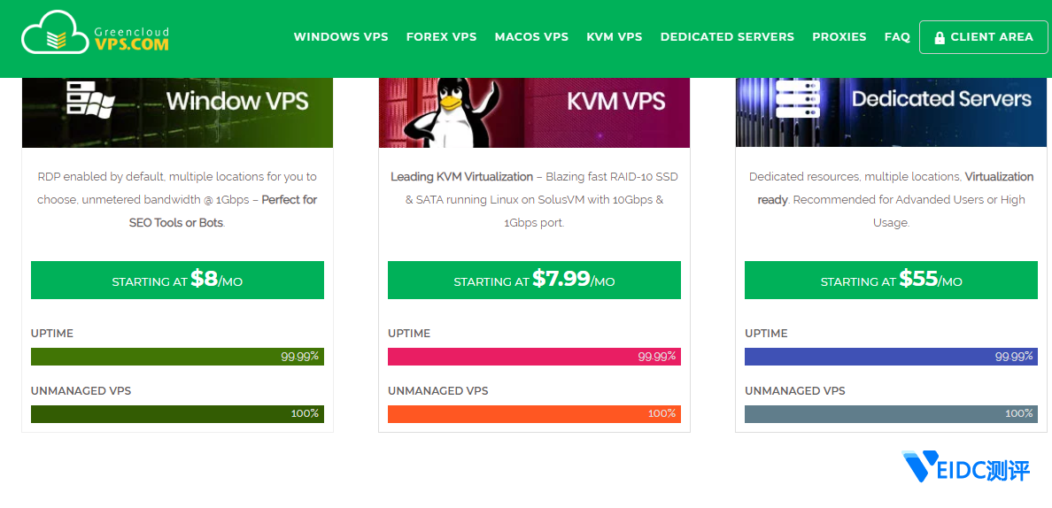The width and height of the screenshot is (1052, 508).
Task: Click the lock icon in Client Area button
Action: (940, 37)
